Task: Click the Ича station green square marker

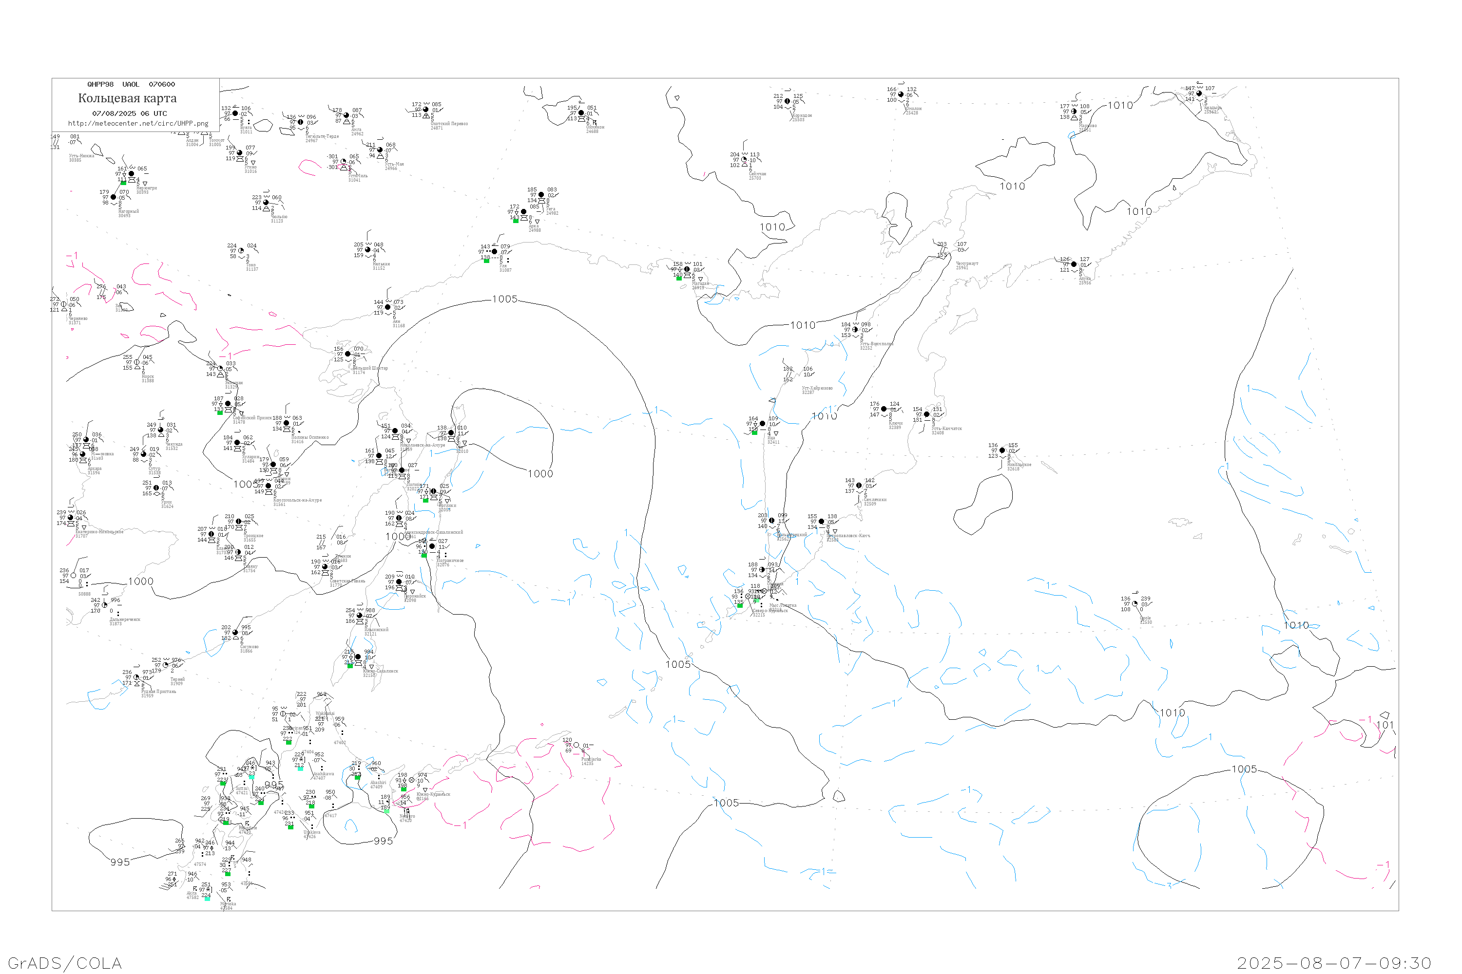Action: click(x=754, y=432)
